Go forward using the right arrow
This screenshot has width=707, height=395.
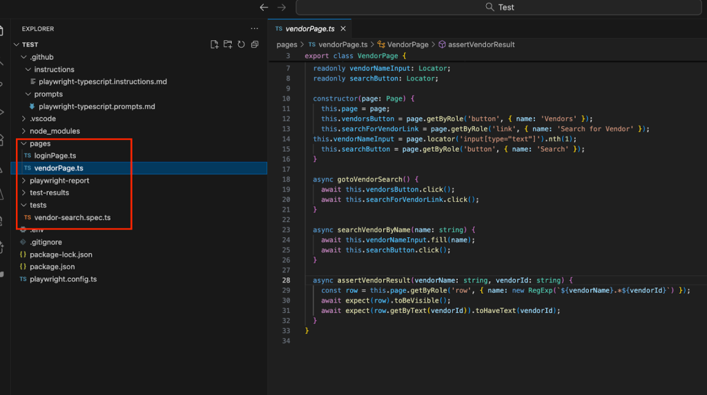281,8
